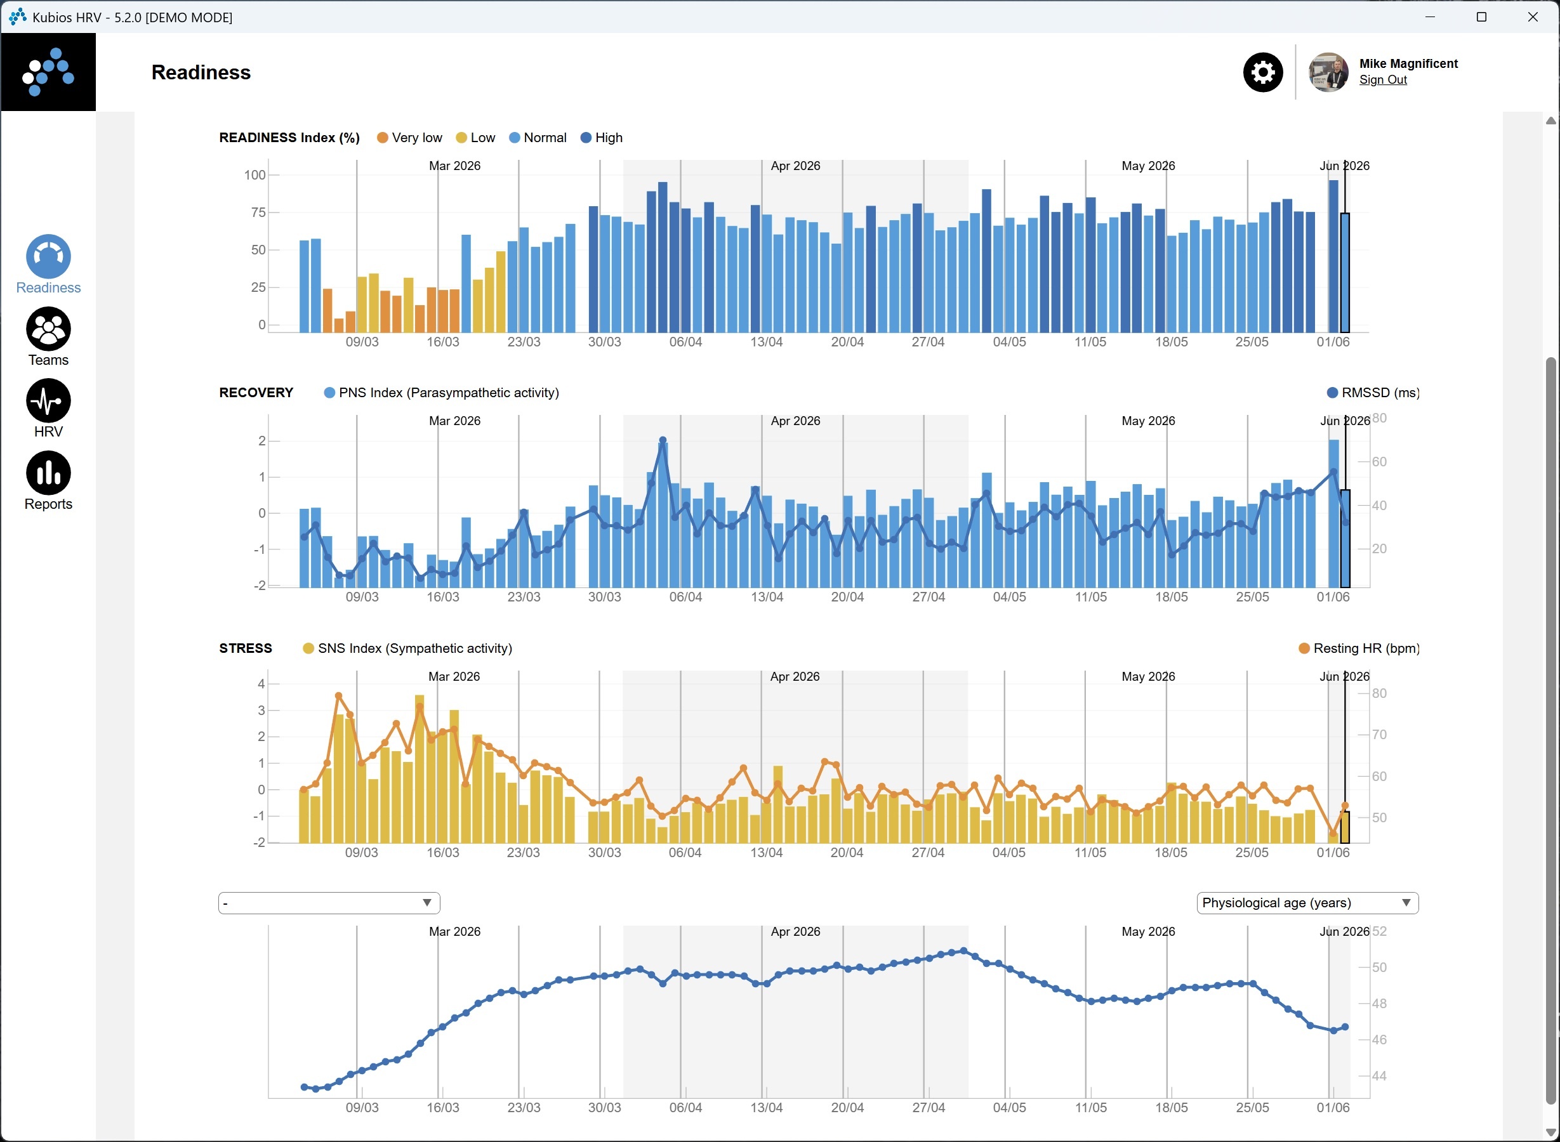This screenshot has width=1560, height=1142.
Task: Click the PNS Index legend marker
Action: (x=330, y=393)
